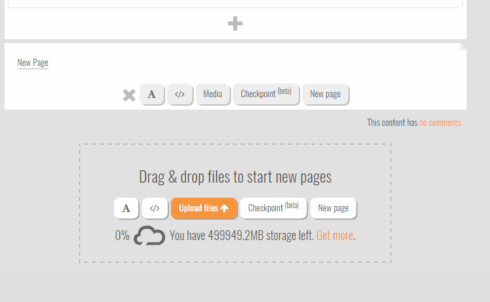Add text using the A button in New Page
Viewport: 490px width, 302px height.
(152, 94)
